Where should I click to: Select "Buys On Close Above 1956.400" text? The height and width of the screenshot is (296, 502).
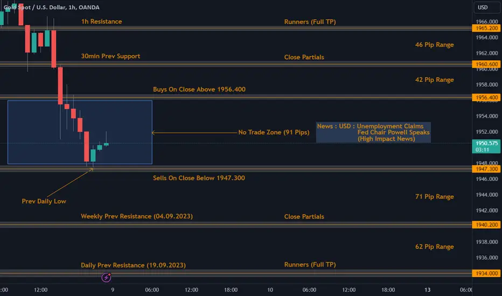click(199, 89)
